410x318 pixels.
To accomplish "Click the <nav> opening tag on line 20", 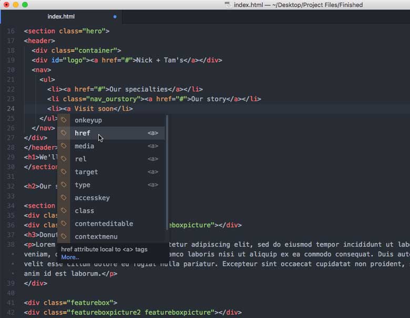I will pos(42,70).
